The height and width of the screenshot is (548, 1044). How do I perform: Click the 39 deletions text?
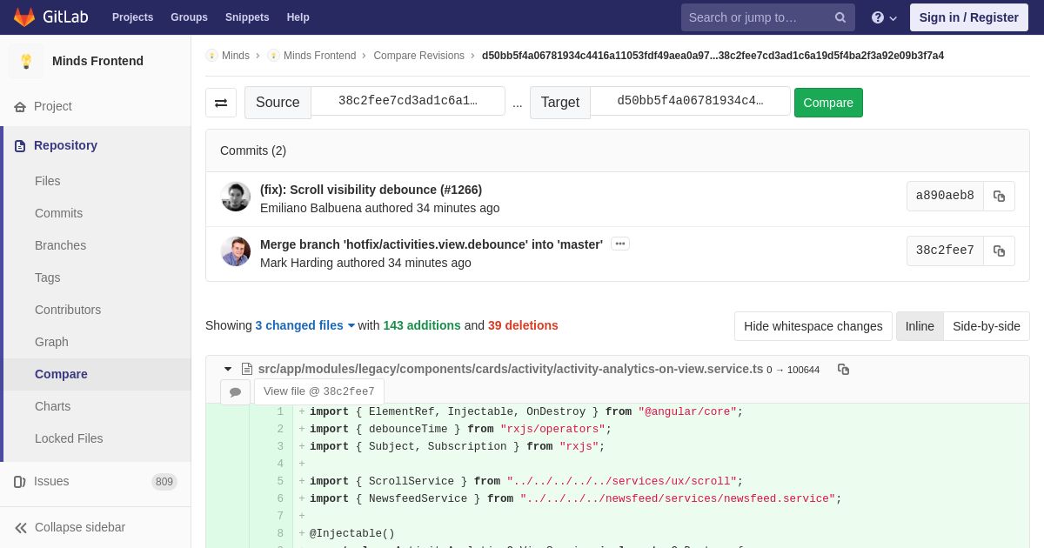pyautogui.click(x=523, y=325)
